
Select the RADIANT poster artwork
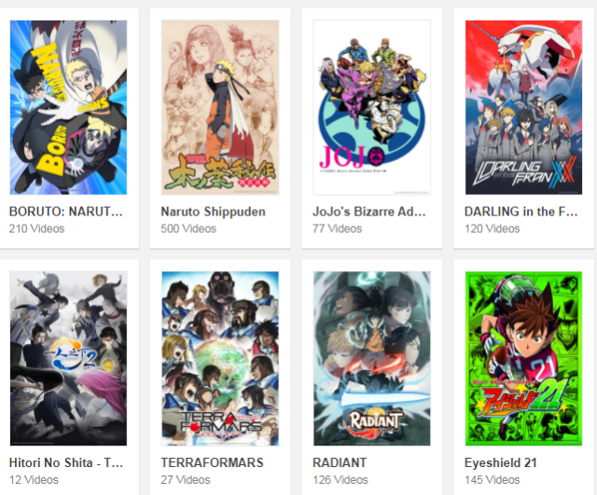pyautogui.click(x=372, y=358)
